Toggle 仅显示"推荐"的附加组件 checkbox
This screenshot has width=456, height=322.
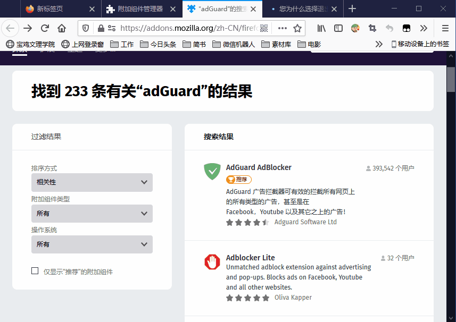pos(35,271)
